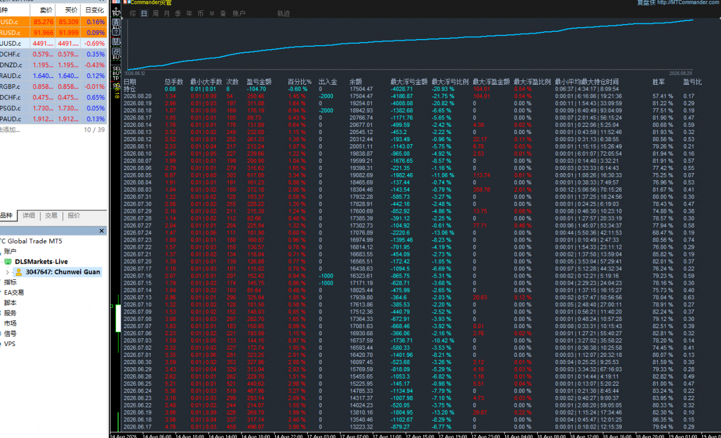
Task: Select 信号 signals in Navigator tree
Action: (10, 333)
